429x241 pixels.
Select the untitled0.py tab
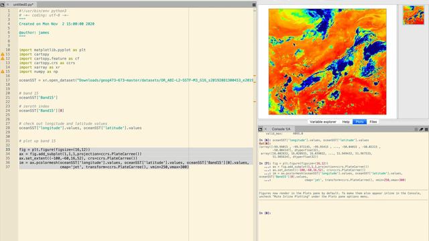(23, 5)
